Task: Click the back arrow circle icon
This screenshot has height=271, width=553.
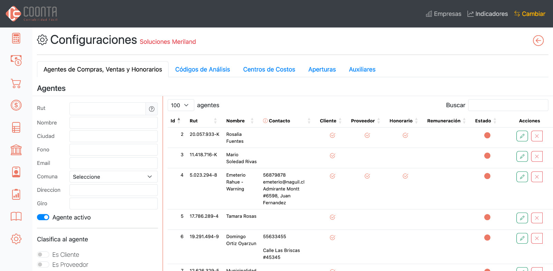Action: [538, 40]
